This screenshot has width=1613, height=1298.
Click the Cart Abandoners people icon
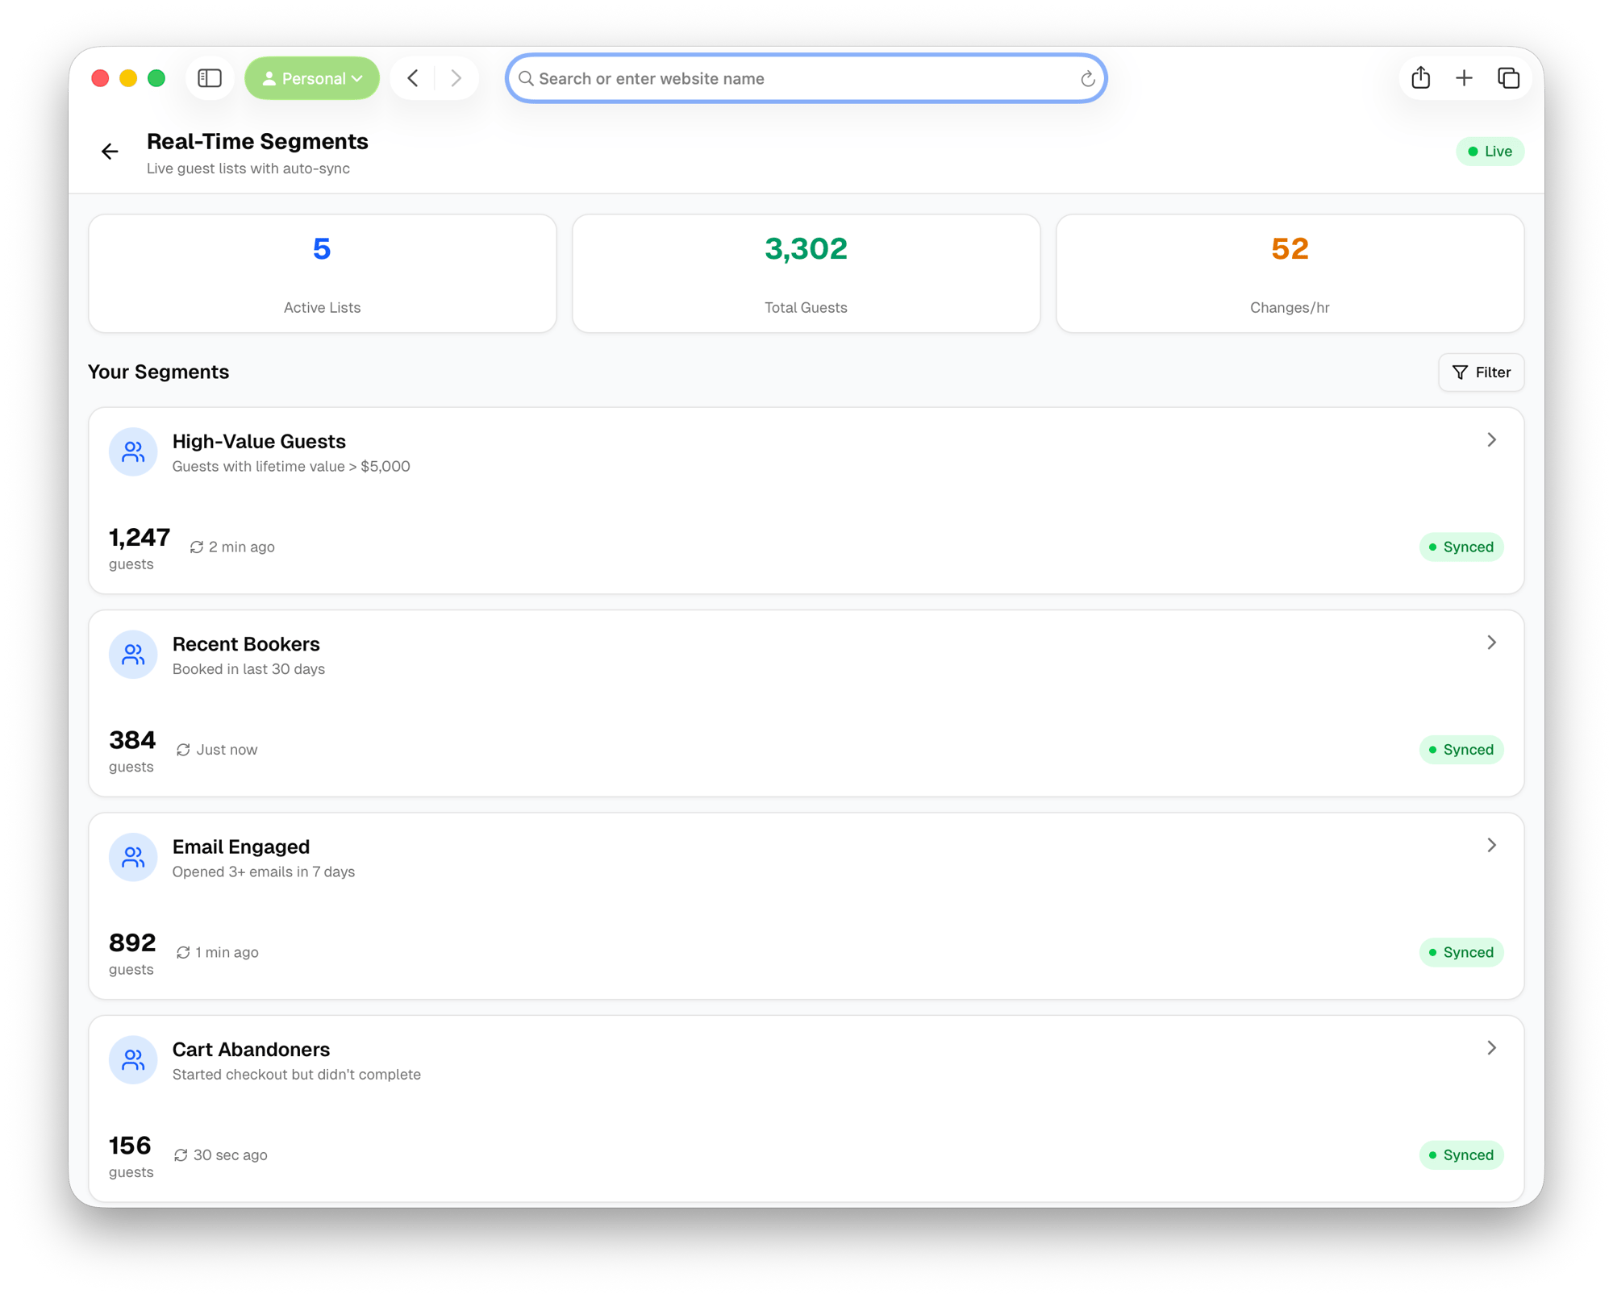tap(133, 1060)
